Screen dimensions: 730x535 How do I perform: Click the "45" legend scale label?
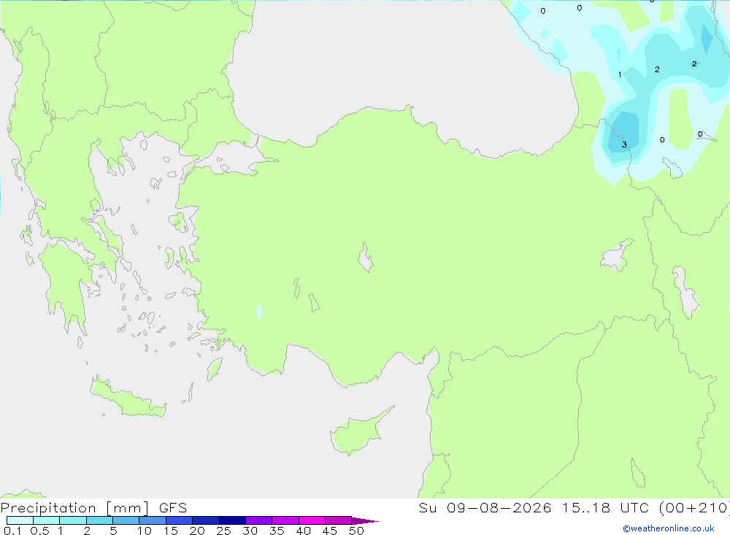tap(330, 531)
